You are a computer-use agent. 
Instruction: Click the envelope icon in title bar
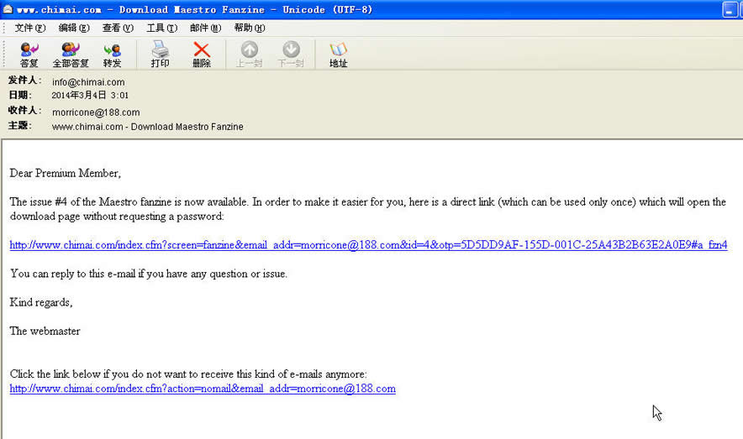point(8,9)
